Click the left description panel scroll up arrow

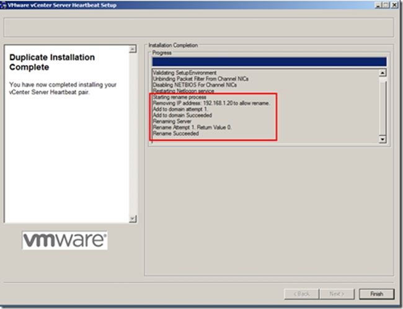point(133,49)
